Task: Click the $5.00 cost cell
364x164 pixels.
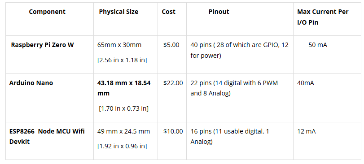Action: [171, 45]
